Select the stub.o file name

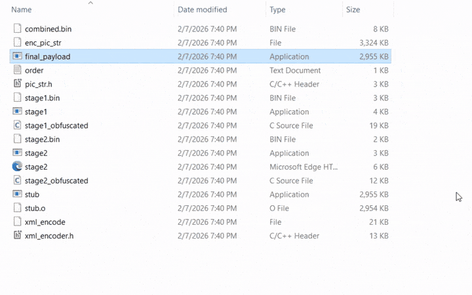click(35, 208)
